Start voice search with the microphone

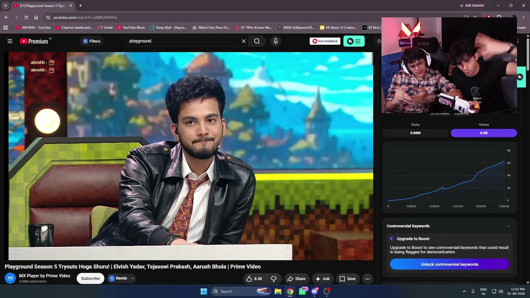coord(276,41)
